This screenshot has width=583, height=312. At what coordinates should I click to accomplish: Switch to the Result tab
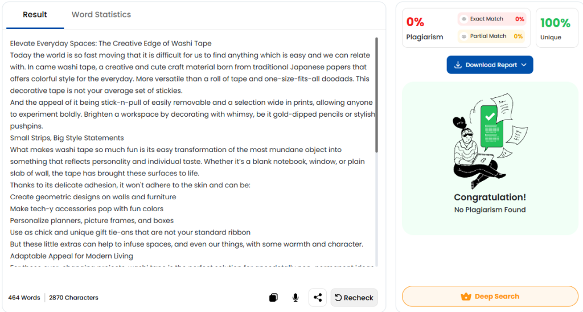[35, 15]
